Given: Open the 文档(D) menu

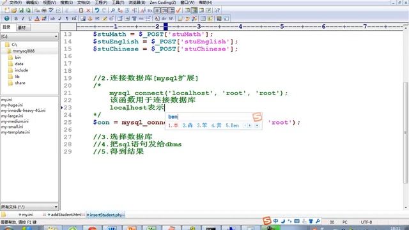Looking at the screenshot, I should tap(84, 3).
